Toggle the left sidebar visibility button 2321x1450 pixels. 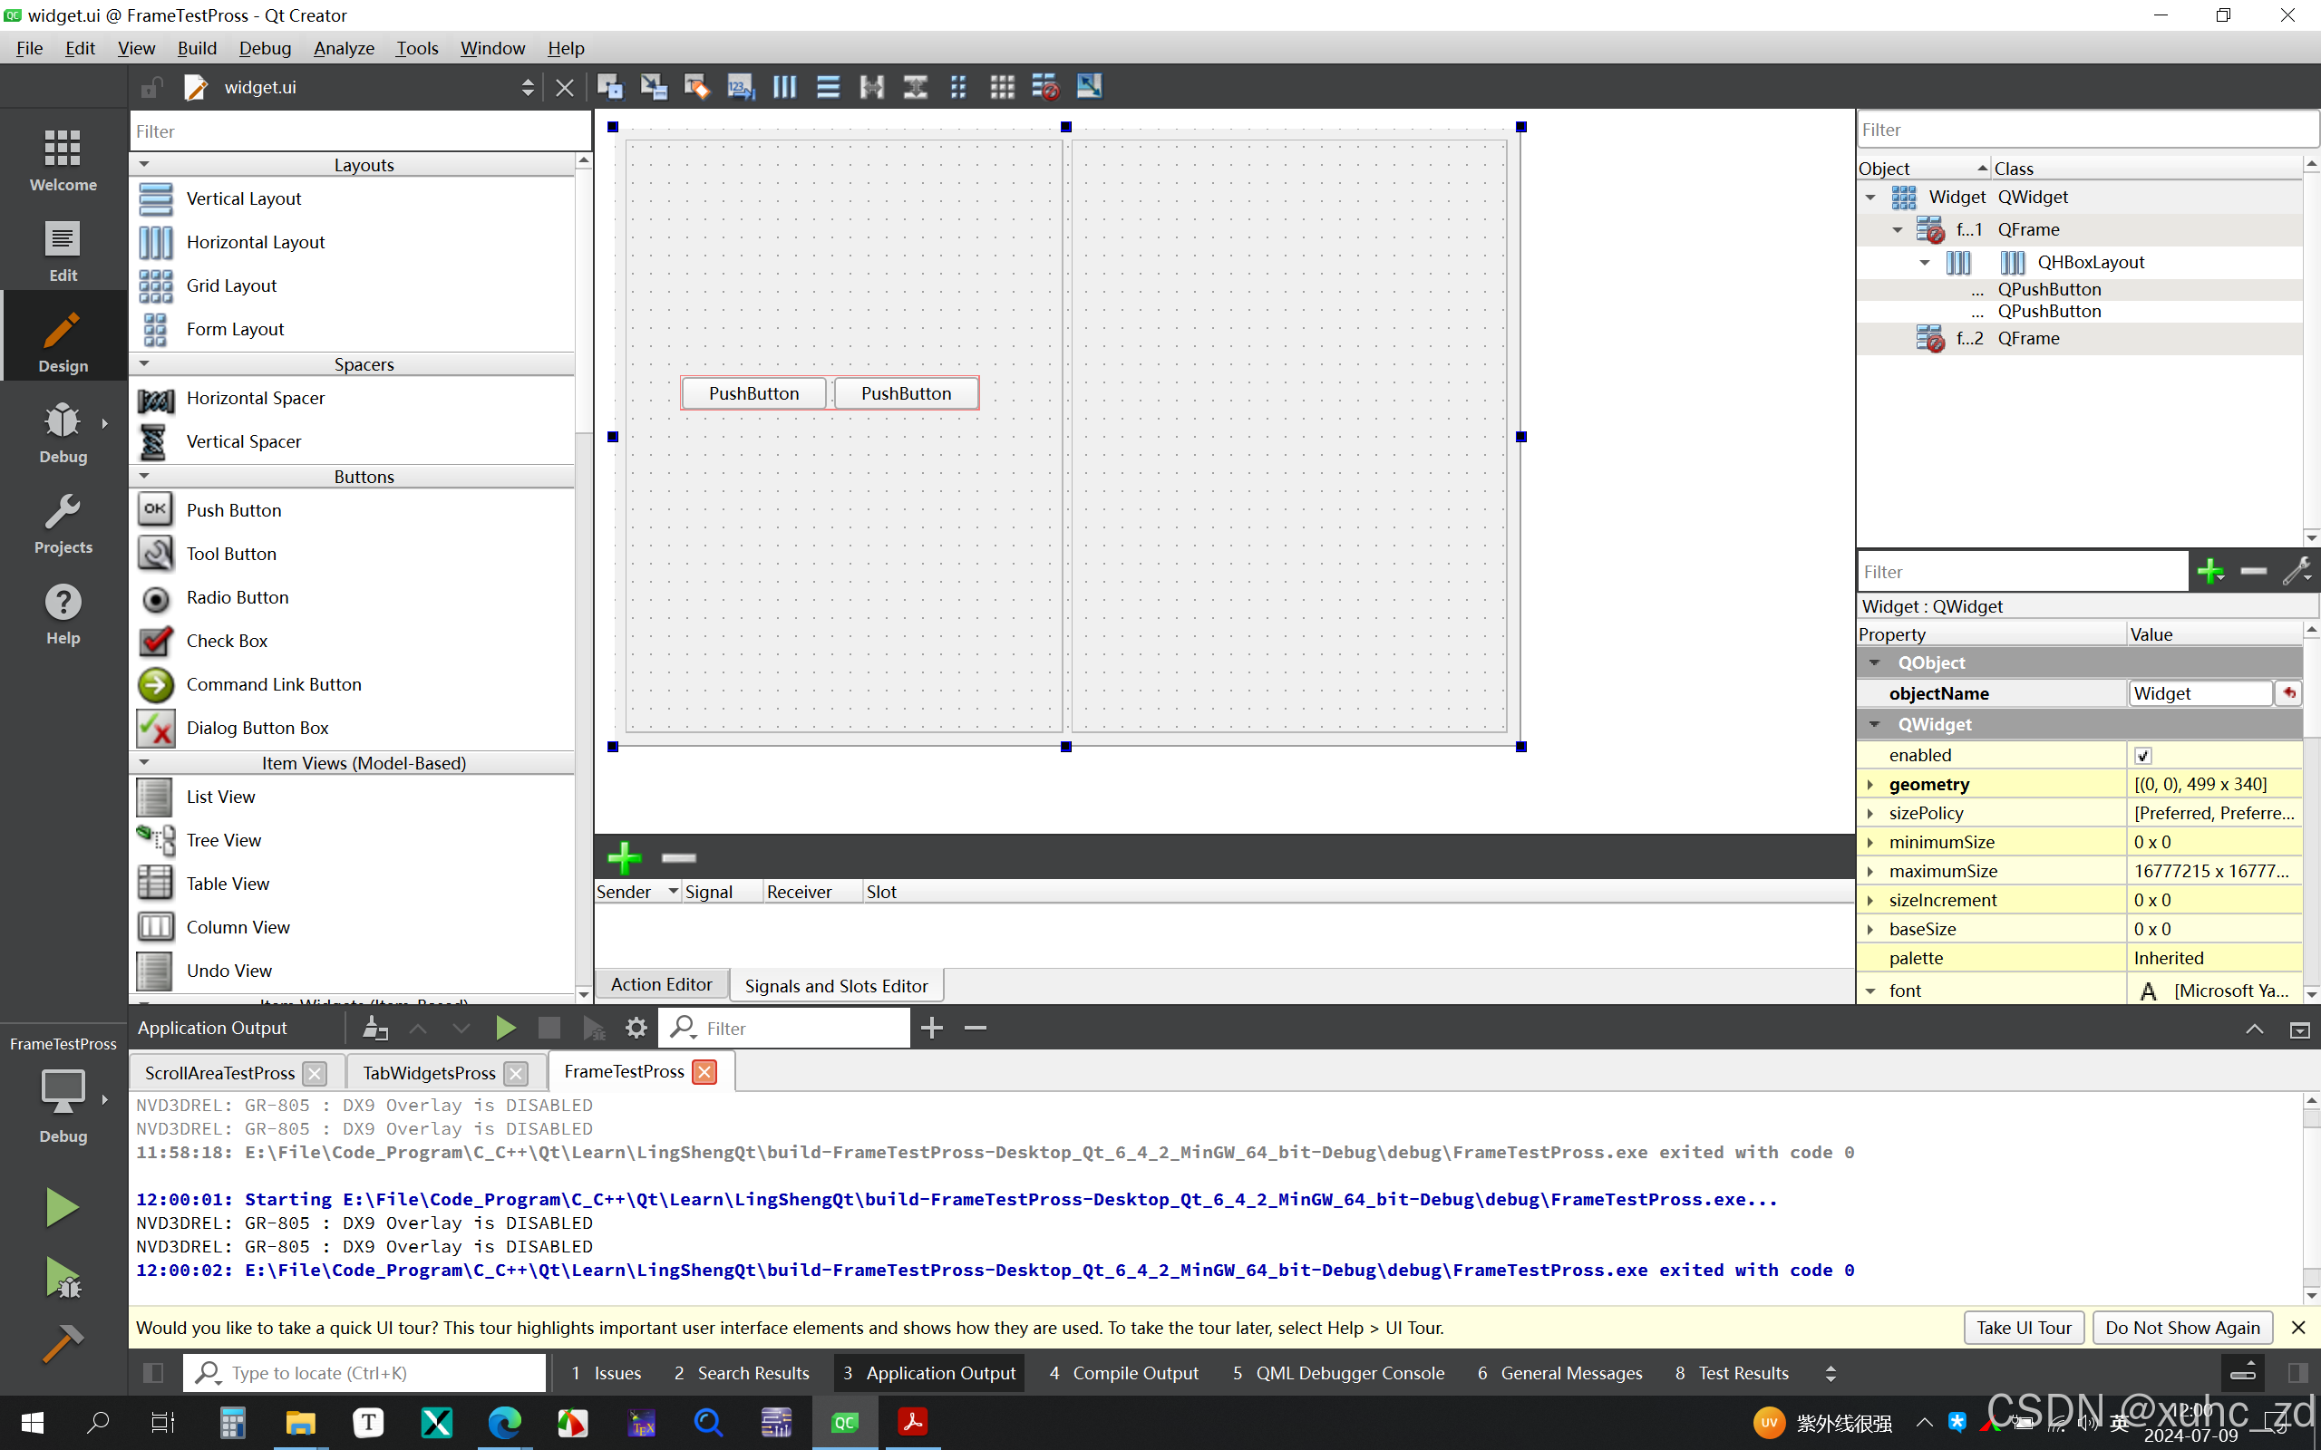coord(152,1372)
